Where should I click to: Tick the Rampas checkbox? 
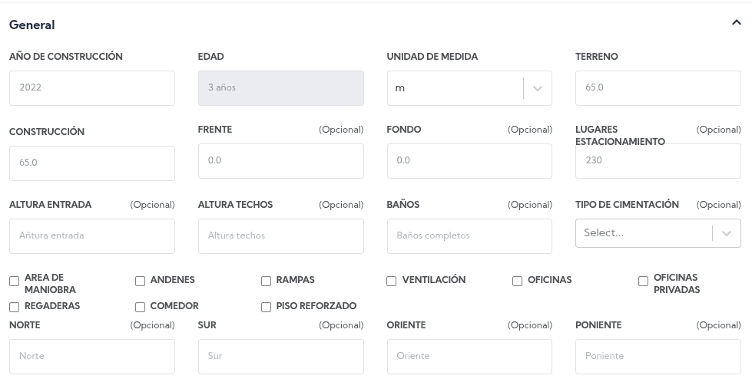[266, 282]
